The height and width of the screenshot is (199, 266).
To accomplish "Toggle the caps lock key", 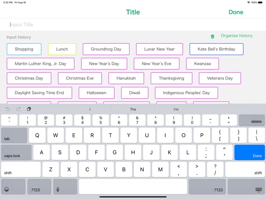I will tap(16, 152).
